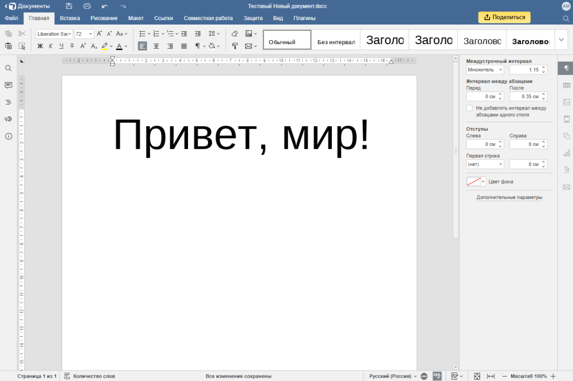
Task: Toggle nonprinting characters paragraph mark
Action: 198,46
